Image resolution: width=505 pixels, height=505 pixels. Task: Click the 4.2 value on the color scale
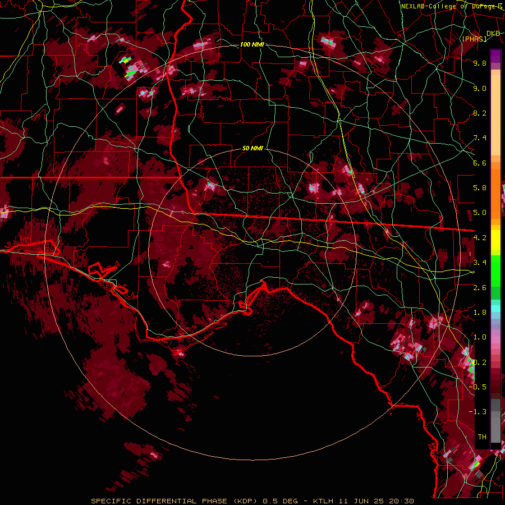(x=480, y=238)
